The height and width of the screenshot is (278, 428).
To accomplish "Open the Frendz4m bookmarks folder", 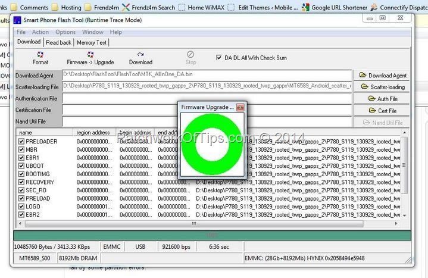I will 102,7.
